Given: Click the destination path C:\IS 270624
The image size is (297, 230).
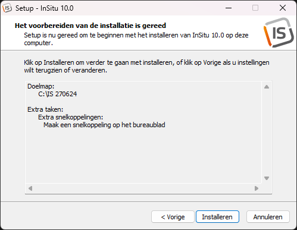Looking at the screenshot, I should tap(58, 94).
